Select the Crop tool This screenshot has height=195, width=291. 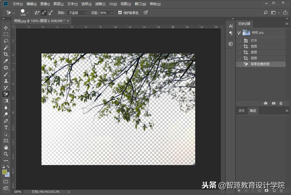click(x=6, y=54)
